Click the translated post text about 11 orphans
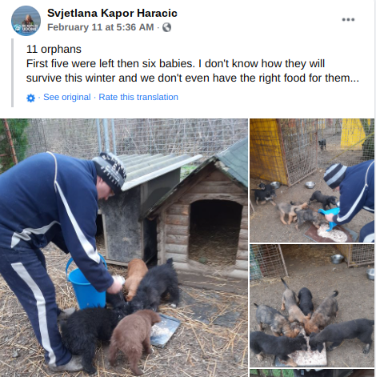Image resolution: width=376 pixels, height=377 pixels. (193, 63)
